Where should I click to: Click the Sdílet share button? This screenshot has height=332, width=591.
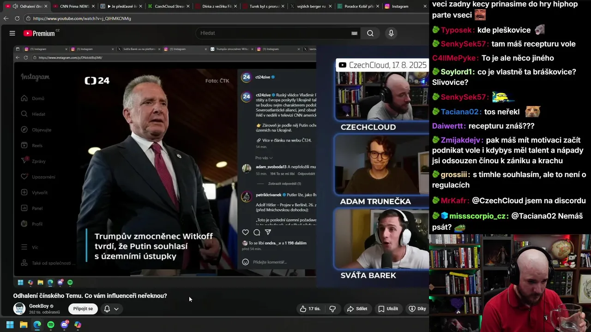click(357, 309)
